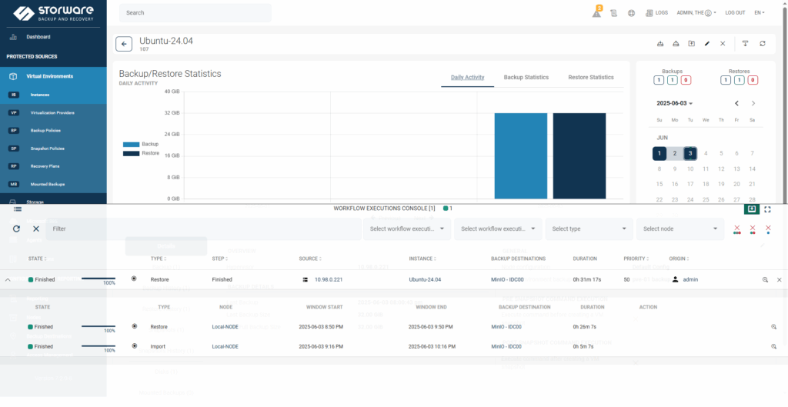Viewport: 788px width, 407px height.
Task: Open the Select type dropdown
Action: (x=588, y=229)
